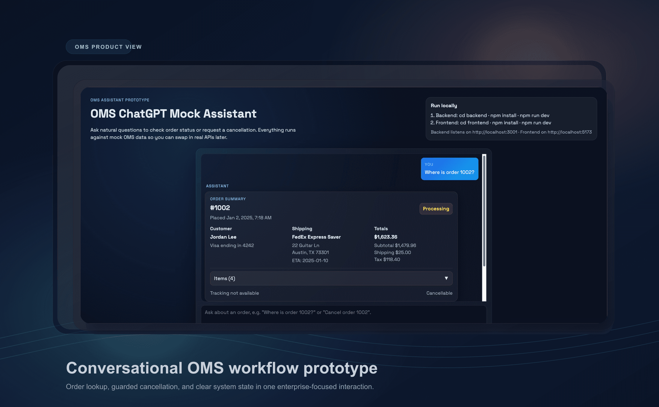
Task: Click the Totals amount $1,623.36
Action: tap(386, 237)
